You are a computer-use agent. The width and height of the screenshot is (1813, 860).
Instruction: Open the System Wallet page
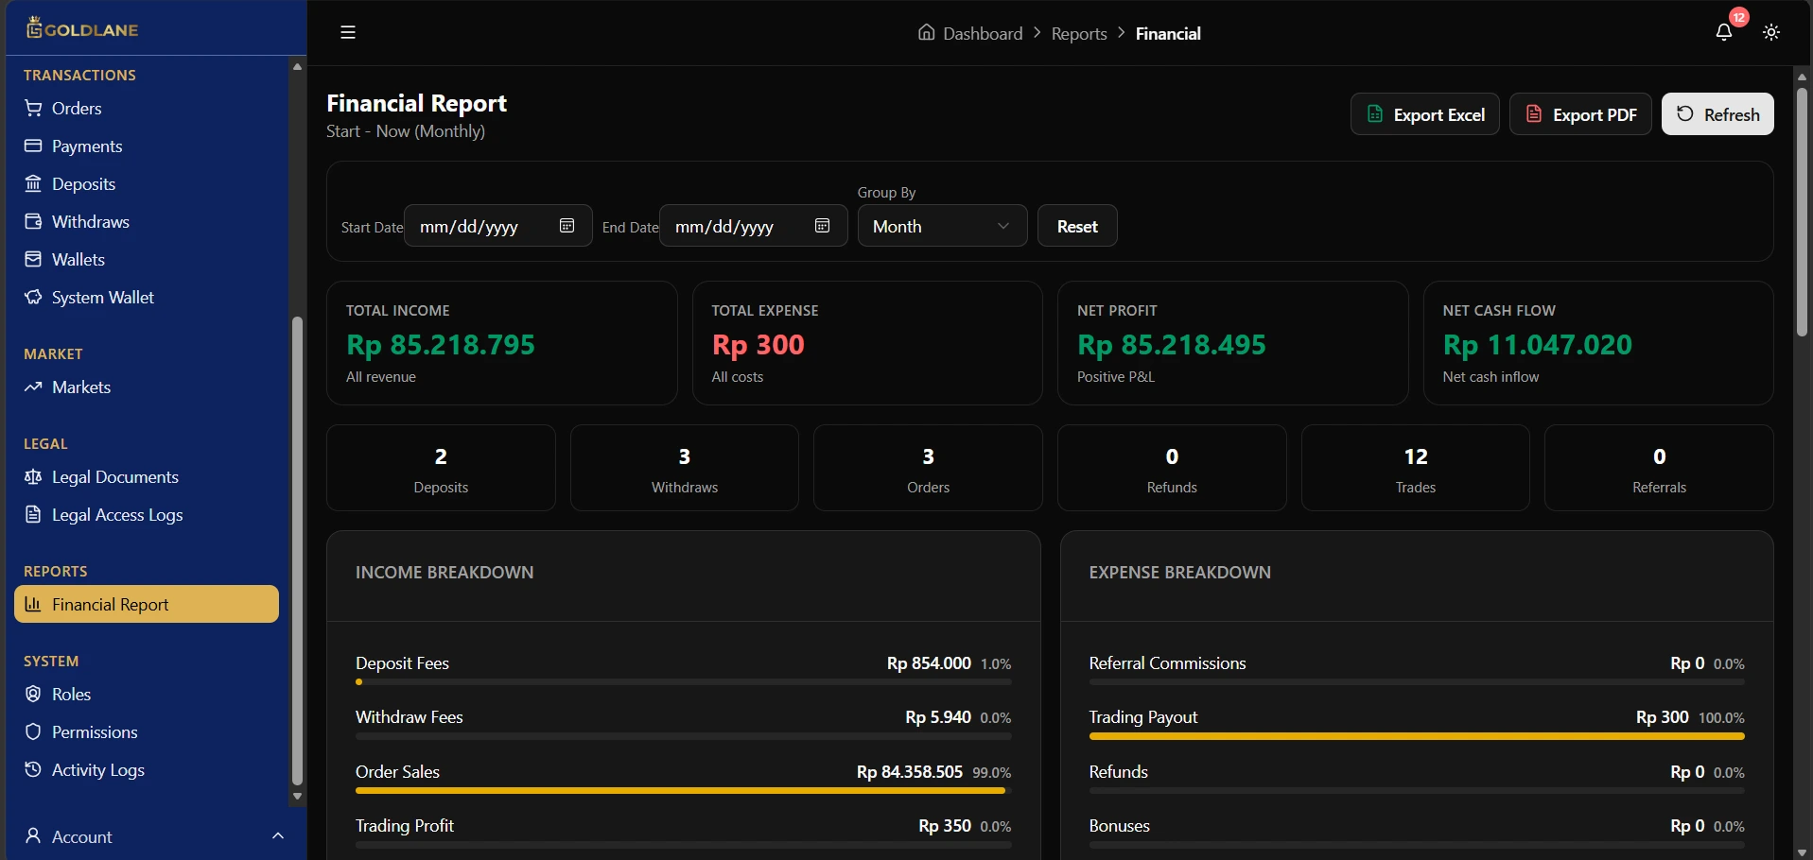click(x=147, y=297)
